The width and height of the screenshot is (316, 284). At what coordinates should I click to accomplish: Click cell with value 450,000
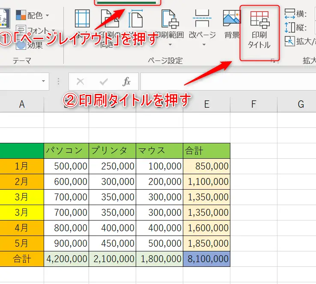pos(112,243)
